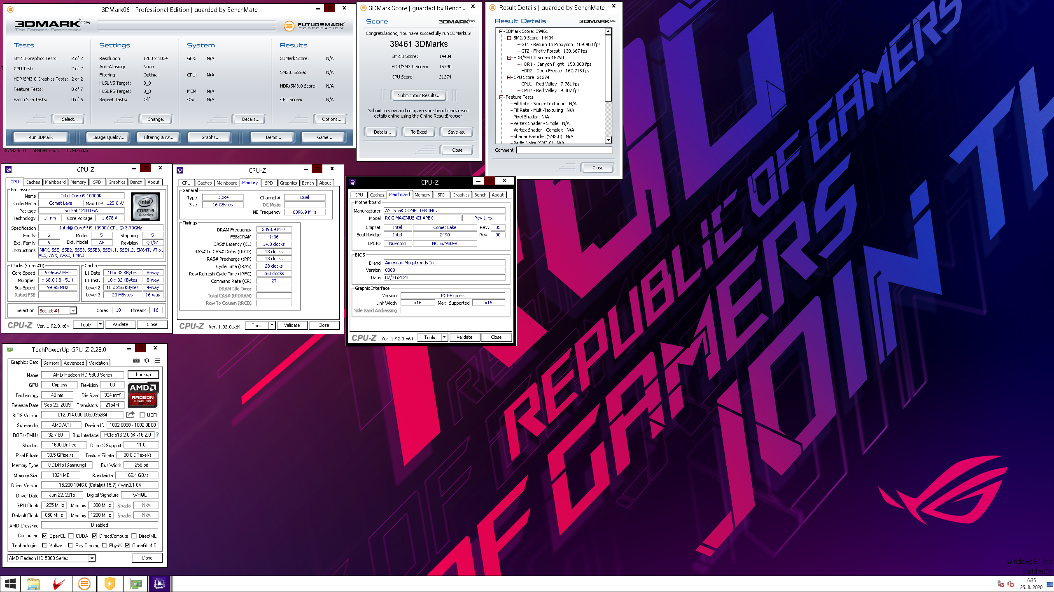Viewport: 1054px width, 592px height.
Task: Open the Sensors tab in GPU-Z
Action: click(51, 363)
